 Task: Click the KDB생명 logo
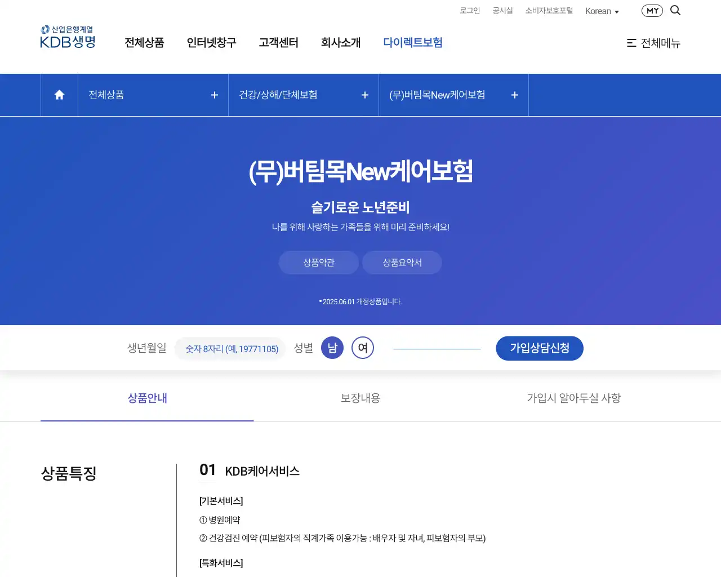click(68, 37)
